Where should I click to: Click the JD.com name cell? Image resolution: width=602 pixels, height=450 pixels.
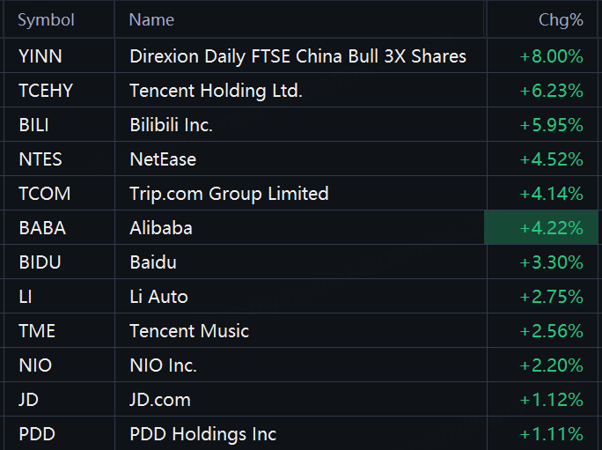point(160,400)
